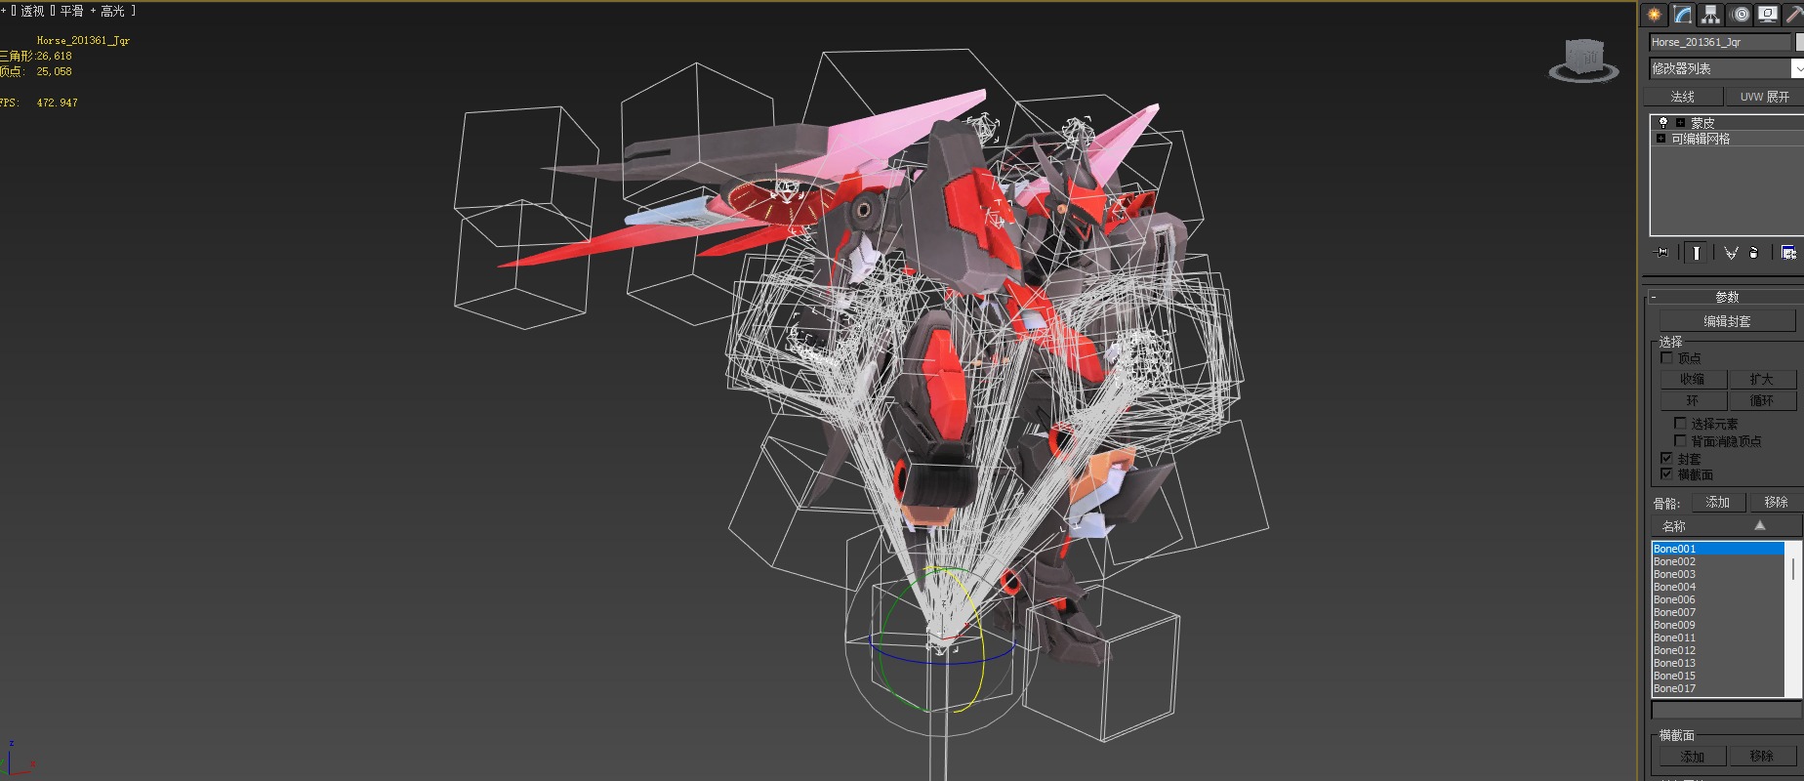Select Bone007 in the bone list

point(1718,612)
